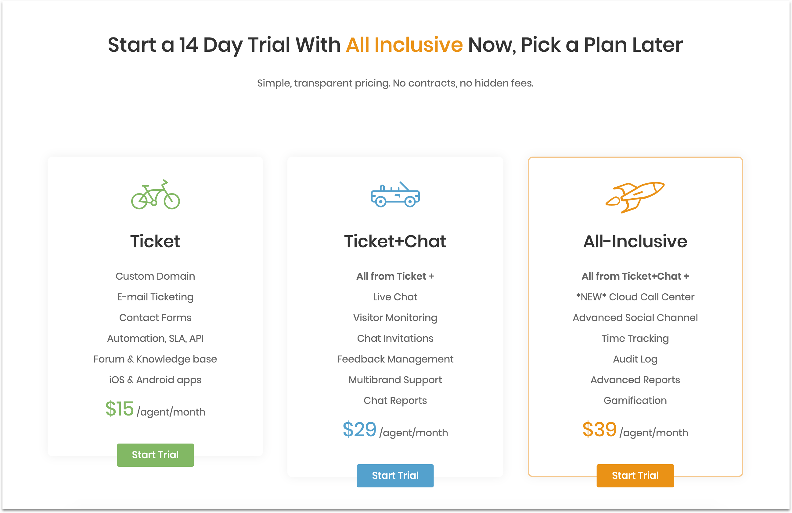792x513 pixels.
Task: Start the trial for the $29 Ticket+Chat plan
Action: [x=395, y=476]
